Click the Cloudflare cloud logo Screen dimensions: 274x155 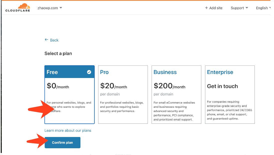tap(24, 6)
